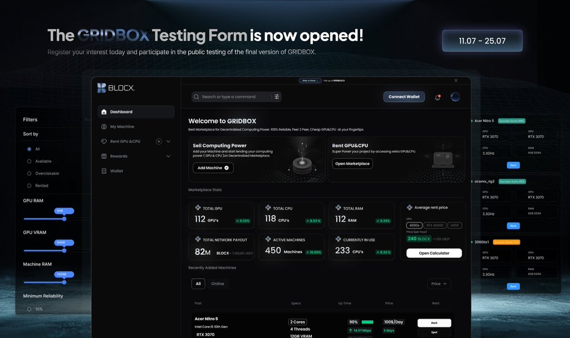Click the orange Success Score badge of 3060tix1
This screenshot has height=338, width=570.
tap(507, 242)
